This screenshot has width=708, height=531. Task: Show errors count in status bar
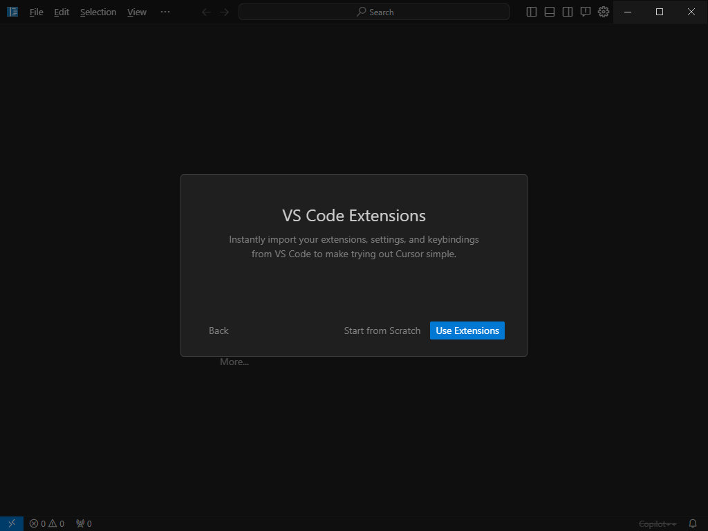(37, 524)
